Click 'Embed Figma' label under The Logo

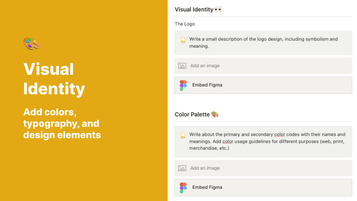pyautogui.click(x=207, y=85)
